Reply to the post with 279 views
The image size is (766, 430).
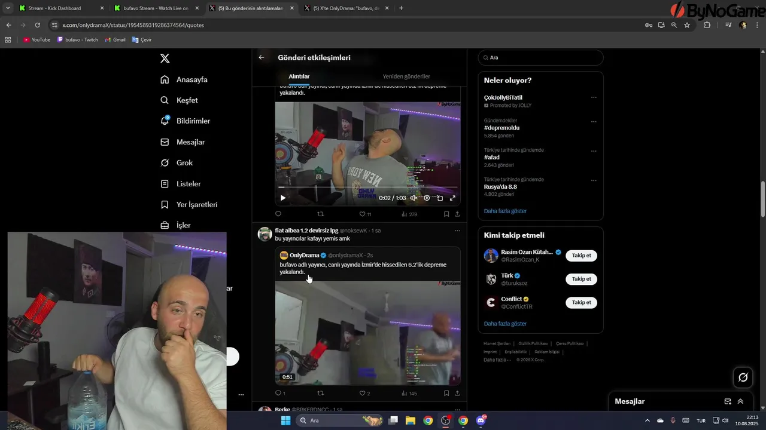pyautogui.click(x=278, y=214)
